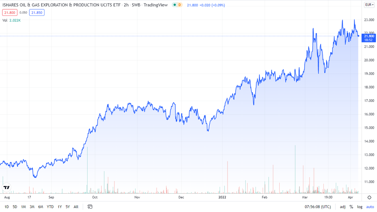Click the 14.000 price axis label
Image resolution: width=377 pixels, height=212 pixels.
(x=369, y=141)
